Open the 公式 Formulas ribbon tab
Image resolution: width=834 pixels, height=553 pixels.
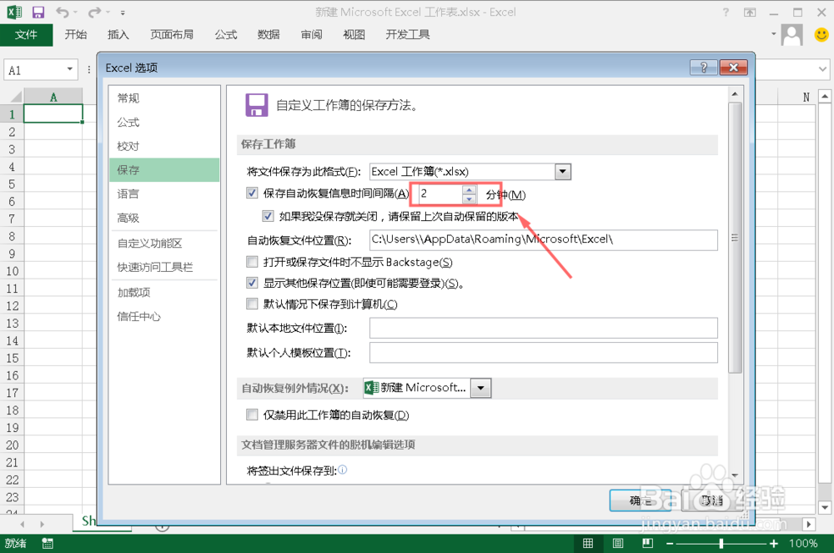225,35
